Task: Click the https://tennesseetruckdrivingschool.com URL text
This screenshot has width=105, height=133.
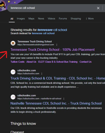Action: [36, 45]
